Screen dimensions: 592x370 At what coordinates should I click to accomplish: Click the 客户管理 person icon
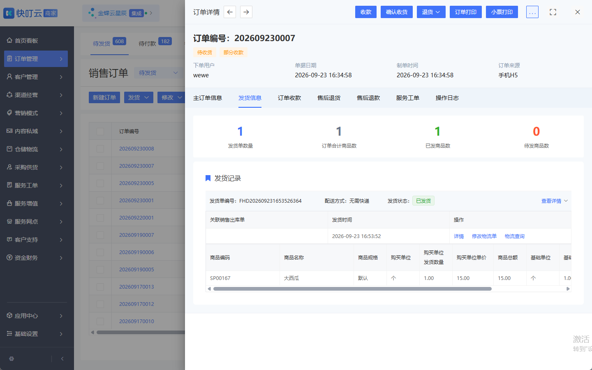9,76
